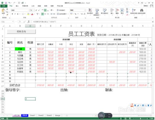Click the Undo arrow icon
Image resolution: width=155 pixels, height=120 pixels.
coord(10,3)
